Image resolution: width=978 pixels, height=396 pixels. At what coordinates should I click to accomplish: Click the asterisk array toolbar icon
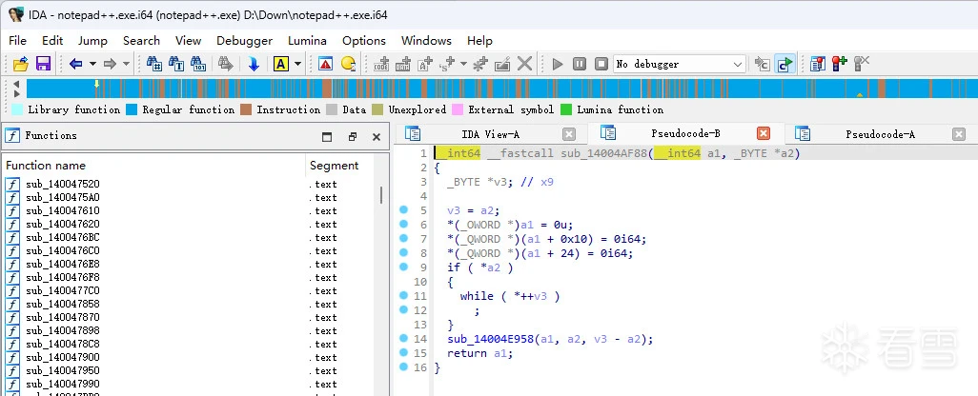pos(480,64)
